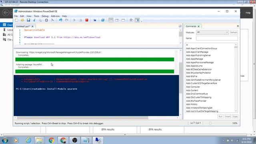Select Add-Content command

[192, 90]
